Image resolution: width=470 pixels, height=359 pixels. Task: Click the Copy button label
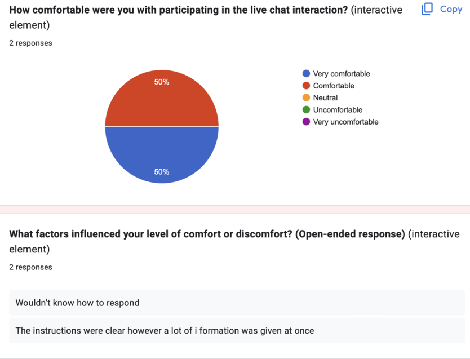(451, 9)
